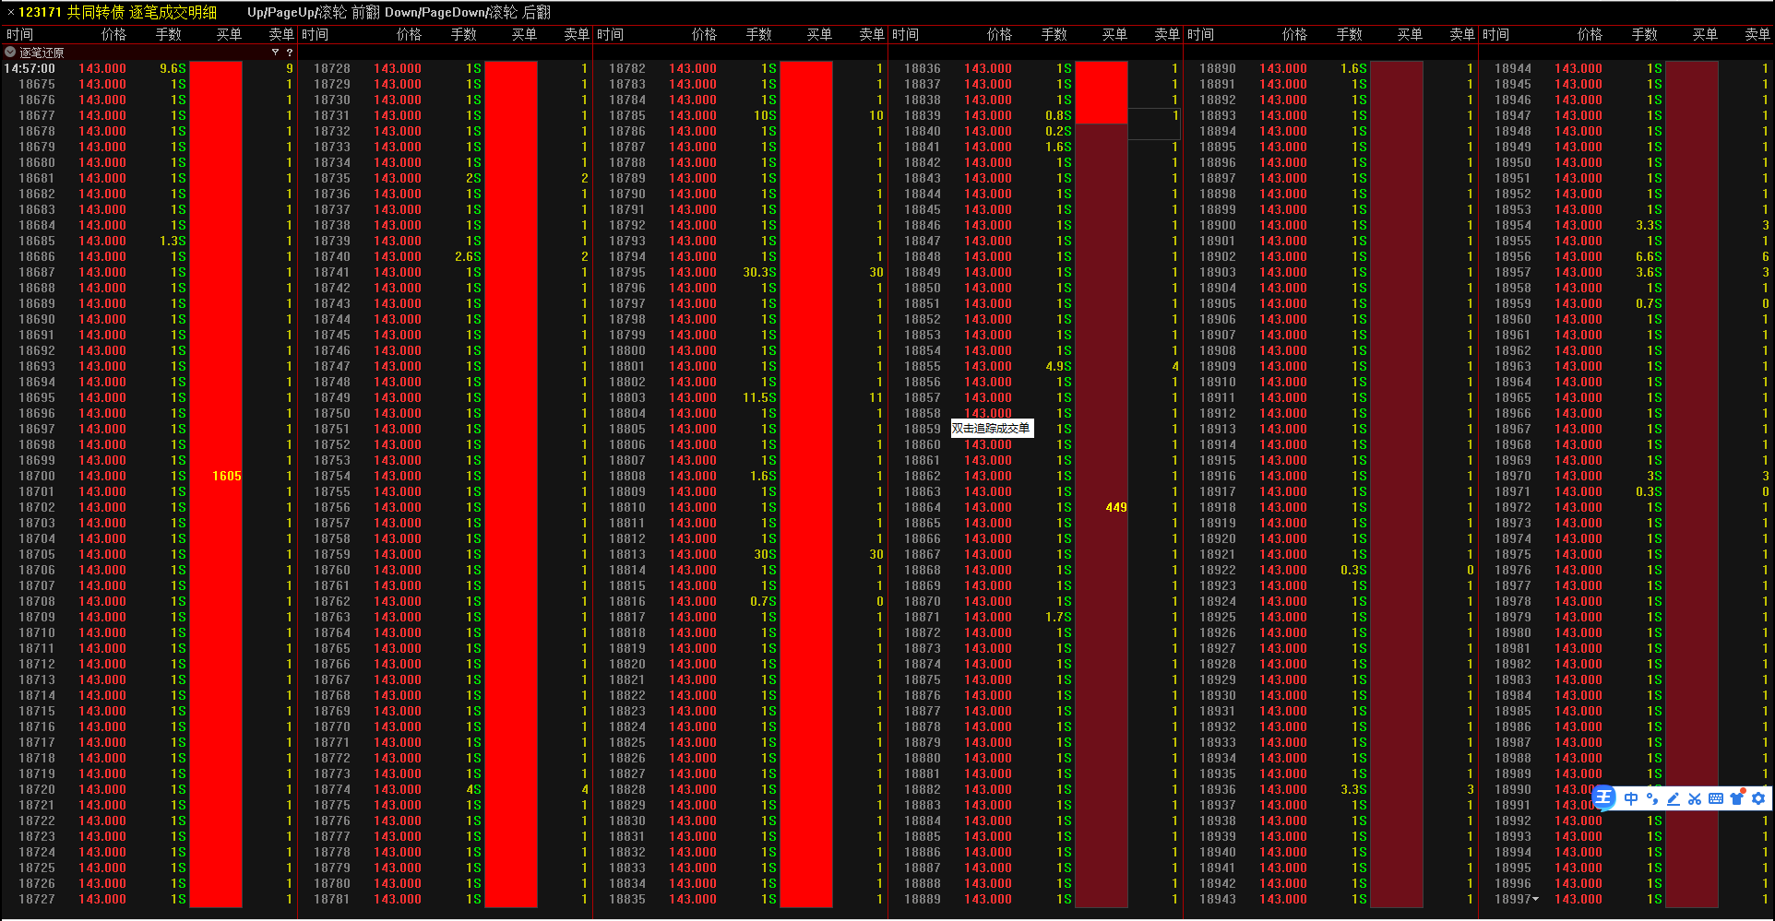Click the red buy-order bar labeled 1605
Screen dimensions: 1775x921
tap(216, 484)
